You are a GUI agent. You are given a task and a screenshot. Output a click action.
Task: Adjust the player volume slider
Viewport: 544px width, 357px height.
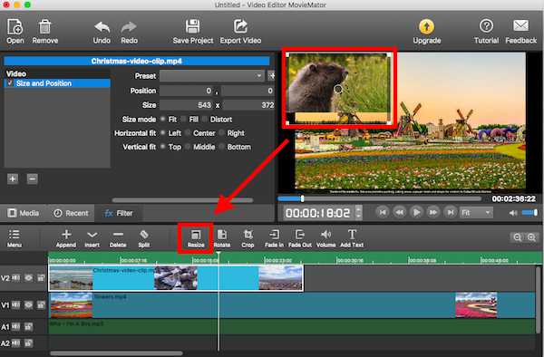[529, 212]
